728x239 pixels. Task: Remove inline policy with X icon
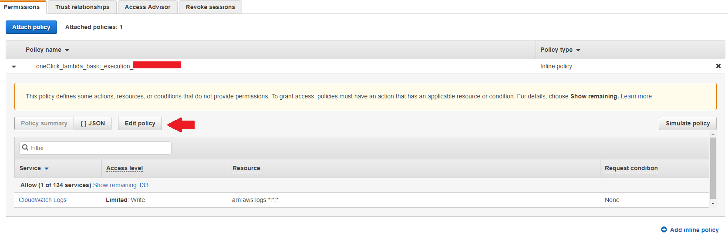click(718, 66)
